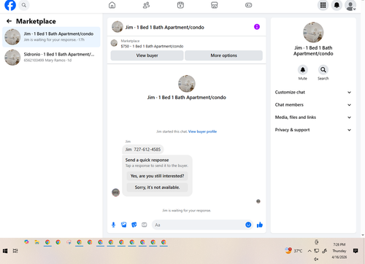Screen dimensions: 365x264
Task: Expand Privacy & support section
Action: point(313,130)
